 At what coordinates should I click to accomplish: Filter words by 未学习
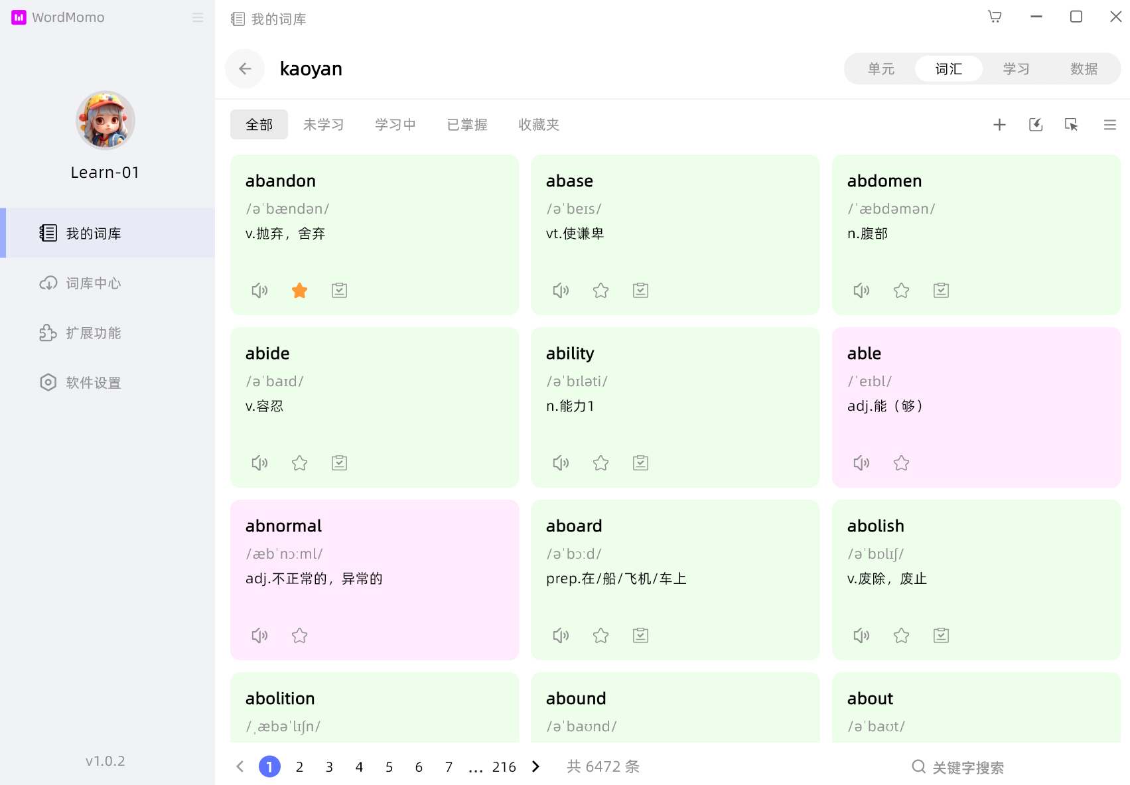pos(324,125)
